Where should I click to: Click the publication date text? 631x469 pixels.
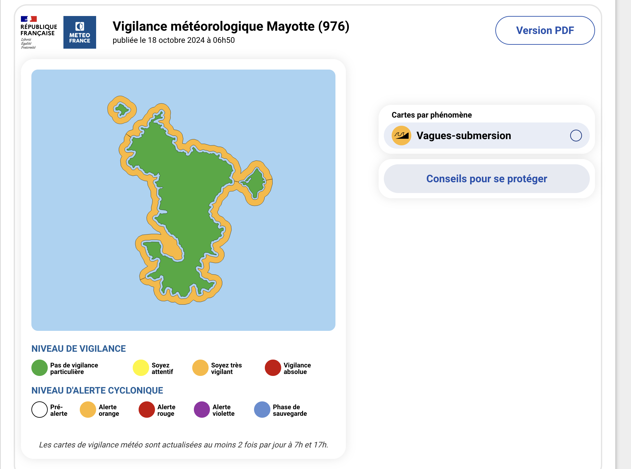tap(174, 41)
